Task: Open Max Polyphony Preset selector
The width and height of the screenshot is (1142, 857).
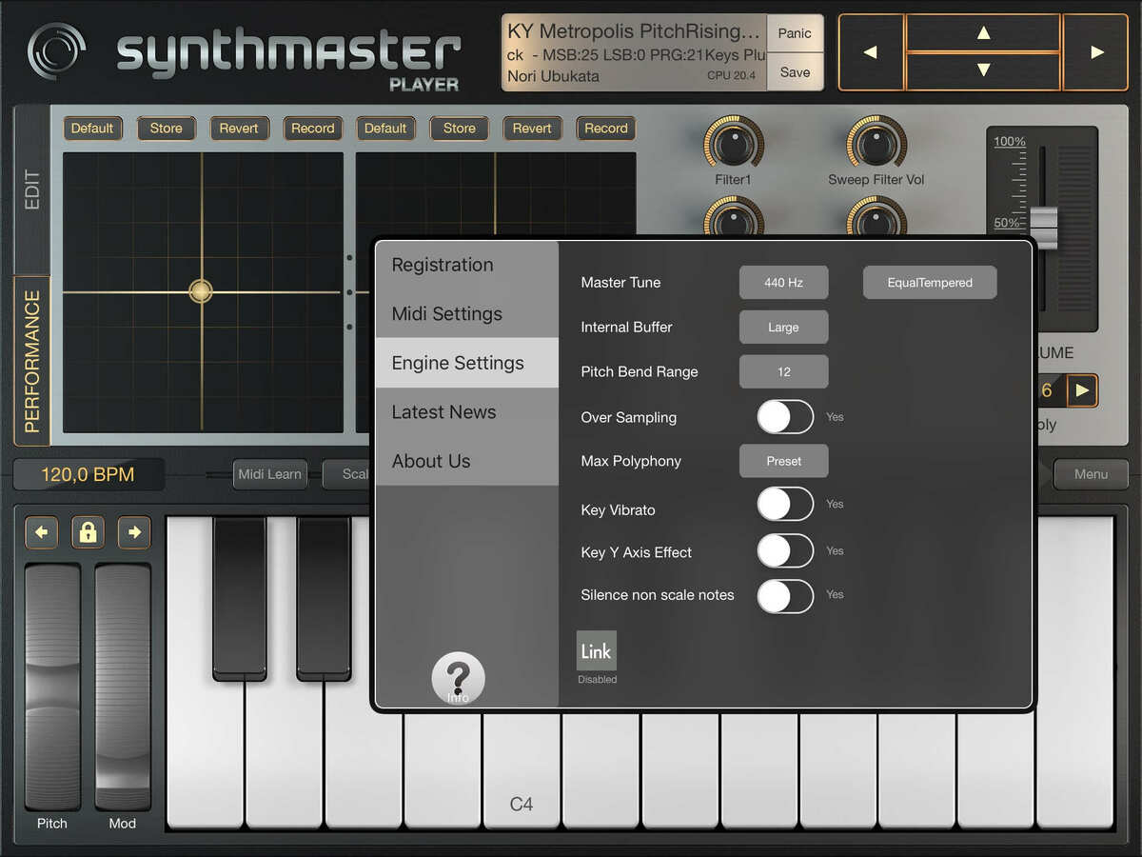Action: (x=783, y=461)
